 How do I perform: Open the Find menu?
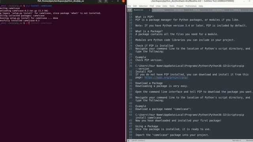152,6
